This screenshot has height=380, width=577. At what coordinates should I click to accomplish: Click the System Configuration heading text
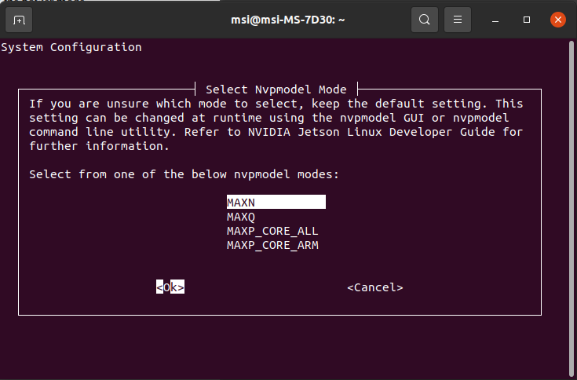[71, 47]
